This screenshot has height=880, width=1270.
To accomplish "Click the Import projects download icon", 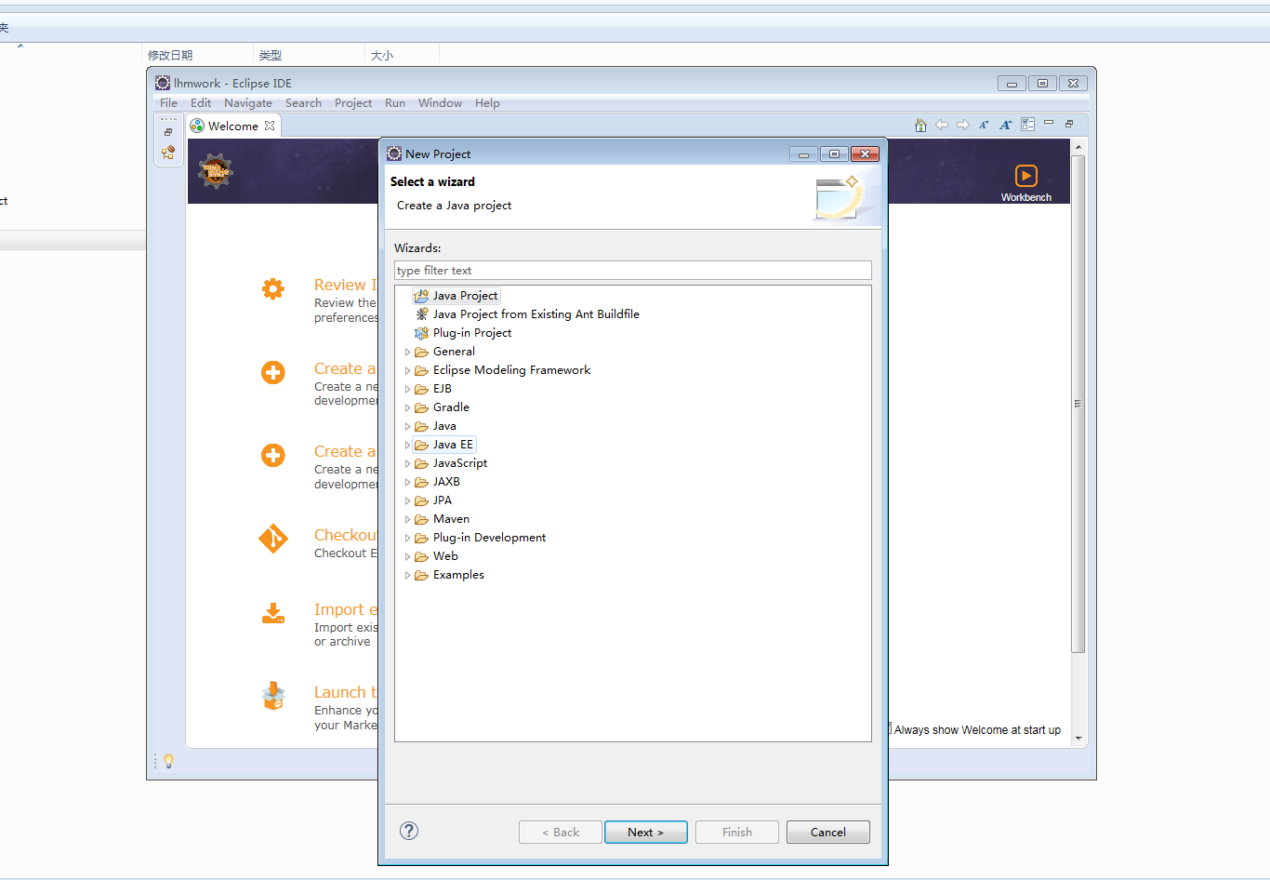I will coord(273,613).
